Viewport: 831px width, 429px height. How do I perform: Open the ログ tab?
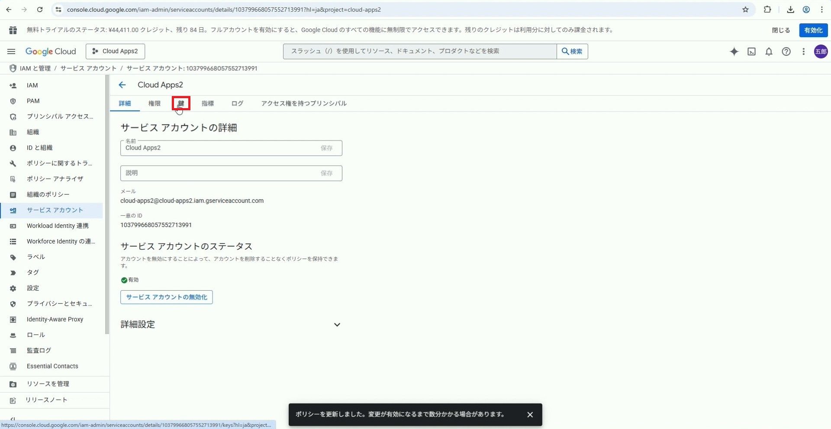pos(237,103)
